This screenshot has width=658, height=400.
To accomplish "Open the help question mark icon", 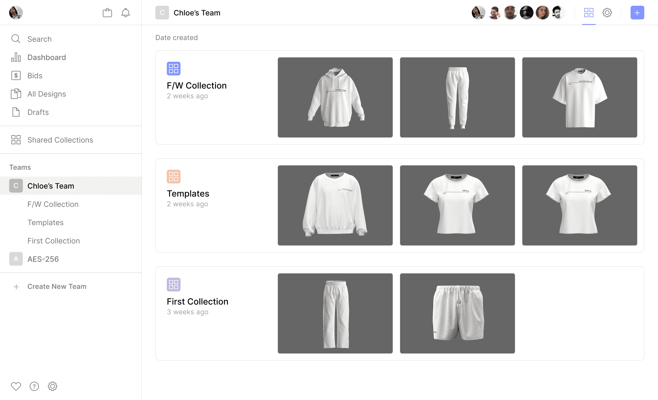I will pos(34,386).
